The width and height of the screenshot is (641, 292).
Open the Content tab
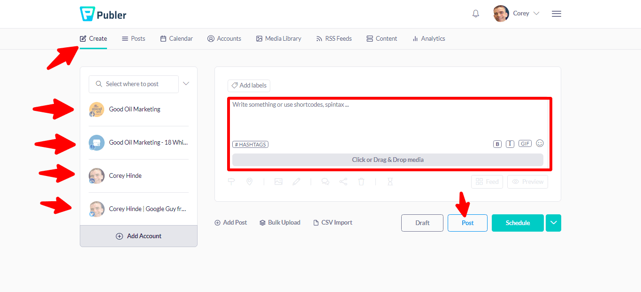382,38
